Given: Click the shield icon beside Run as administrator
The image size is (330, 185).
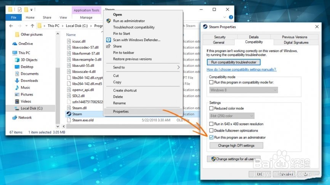Looking at the screenshot, I should tap(109, 21).
